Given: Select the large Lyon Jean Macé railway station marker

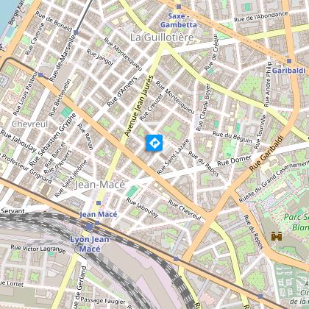Looking at the screenshot, I should pos(89,227).
